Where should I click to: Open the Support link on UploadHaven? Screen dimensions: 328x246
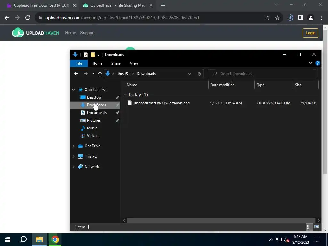pyautogui.click(x=87, y=33)
